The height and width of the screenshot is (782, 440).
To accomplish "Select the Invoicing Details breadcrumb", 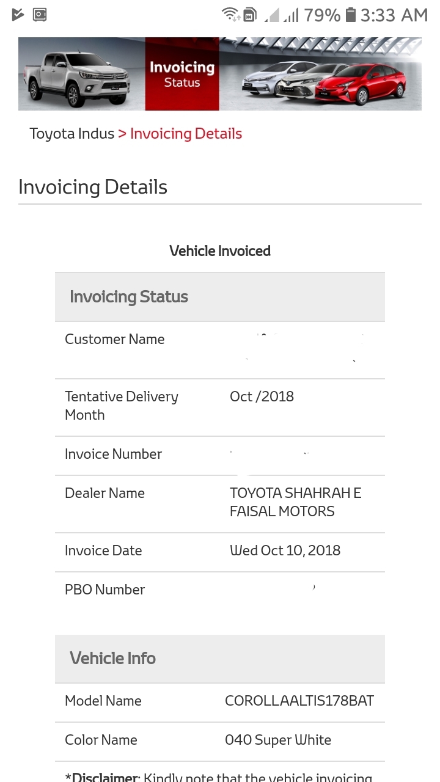I will point(186,134).
